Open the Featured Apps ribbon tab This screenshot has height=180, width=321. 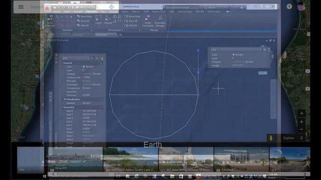pyautogui.click(x=185, y=11)
